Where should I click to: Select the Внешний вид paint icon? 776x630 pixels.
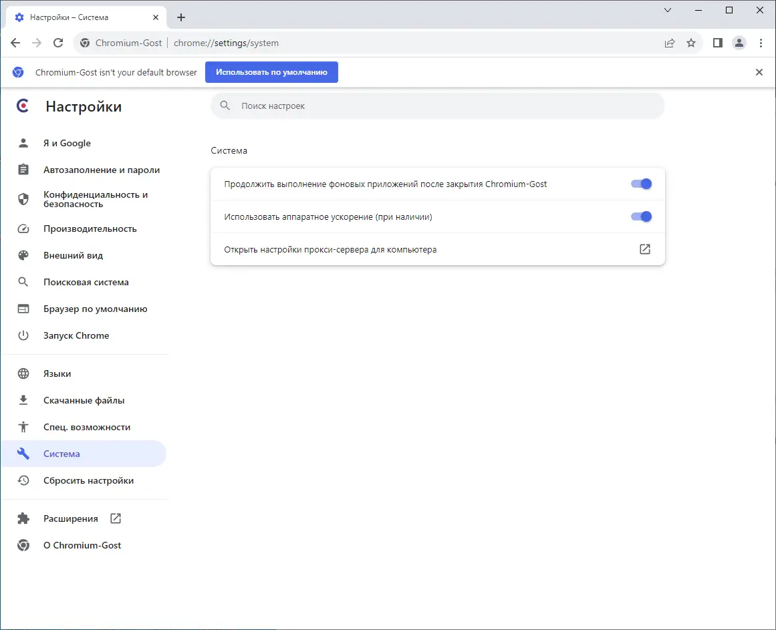pos(23,255)
